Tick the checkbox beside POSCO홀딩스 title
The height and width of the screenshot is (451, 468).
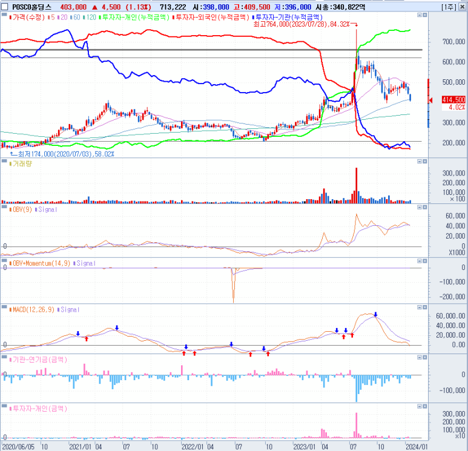[x=4, y=7]
